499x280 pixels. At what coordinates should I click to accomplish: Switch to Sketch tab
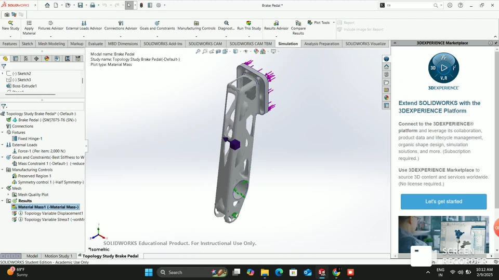(28, 44)
